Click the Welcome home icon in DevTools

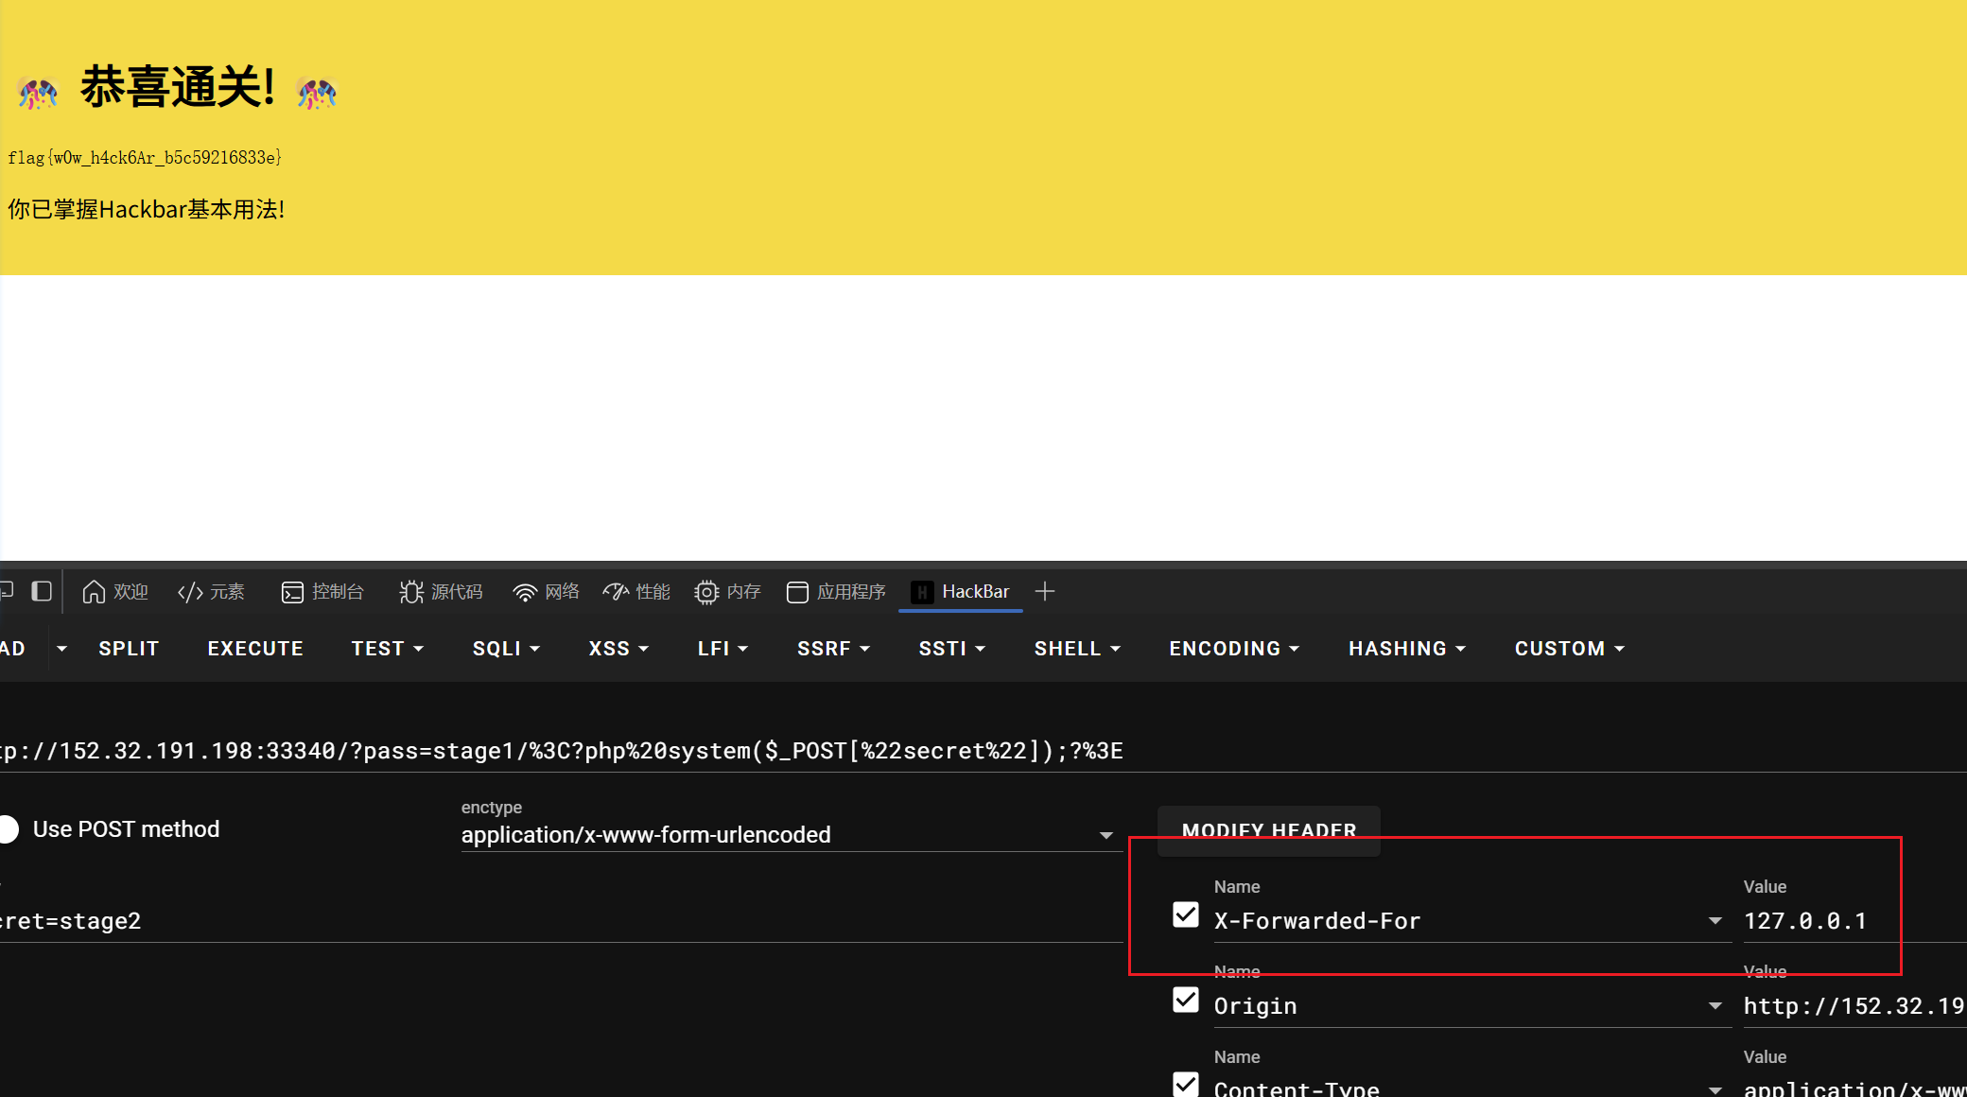(x=94, y=592)
